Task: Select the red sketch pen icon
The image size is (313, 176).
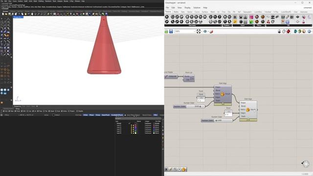Action: (211, 31)
